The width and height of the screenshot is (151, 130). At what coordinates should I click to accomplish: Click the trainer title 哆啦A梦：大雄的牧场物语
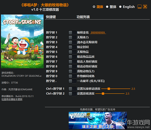45,5
